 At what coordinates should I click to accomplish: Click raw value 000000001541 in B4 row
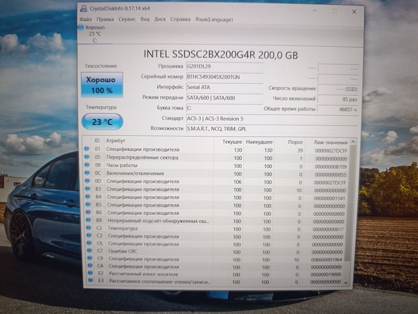tap(329, 198)
